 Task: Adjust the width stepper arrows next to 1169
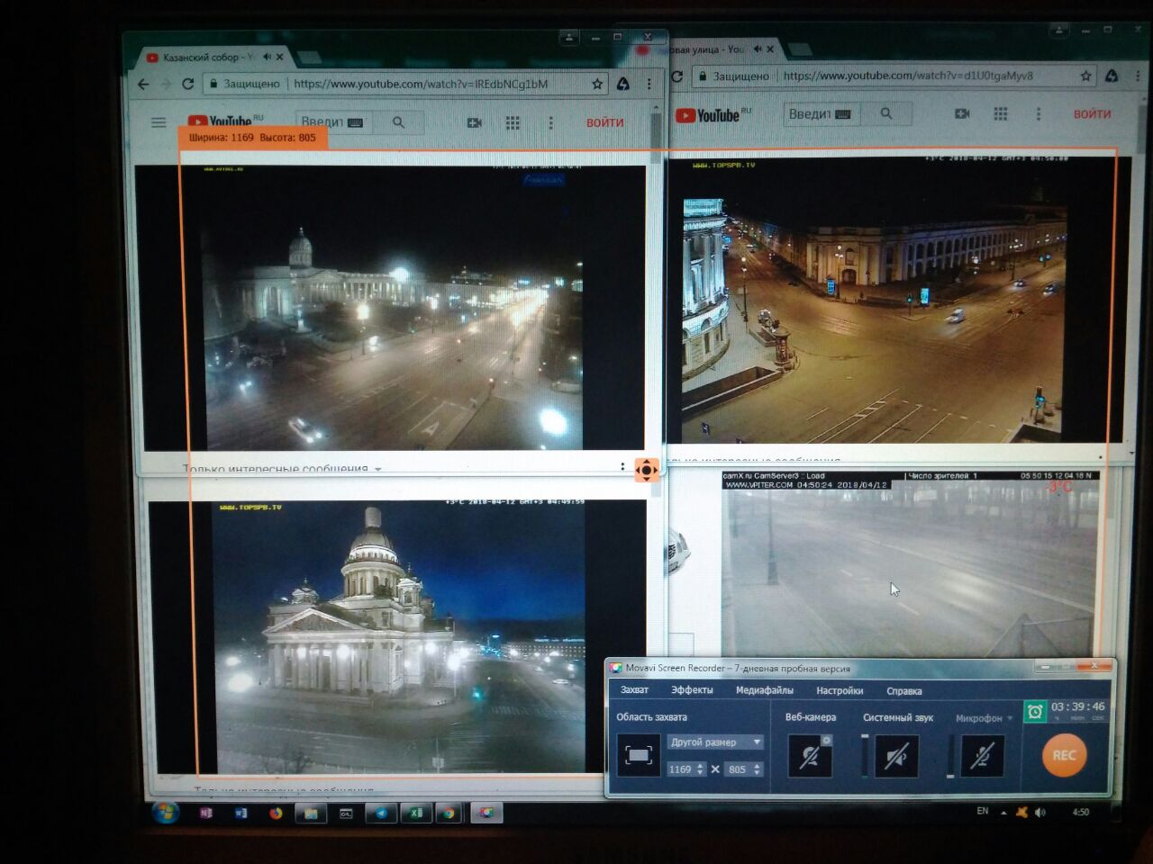tap(700, 769)
